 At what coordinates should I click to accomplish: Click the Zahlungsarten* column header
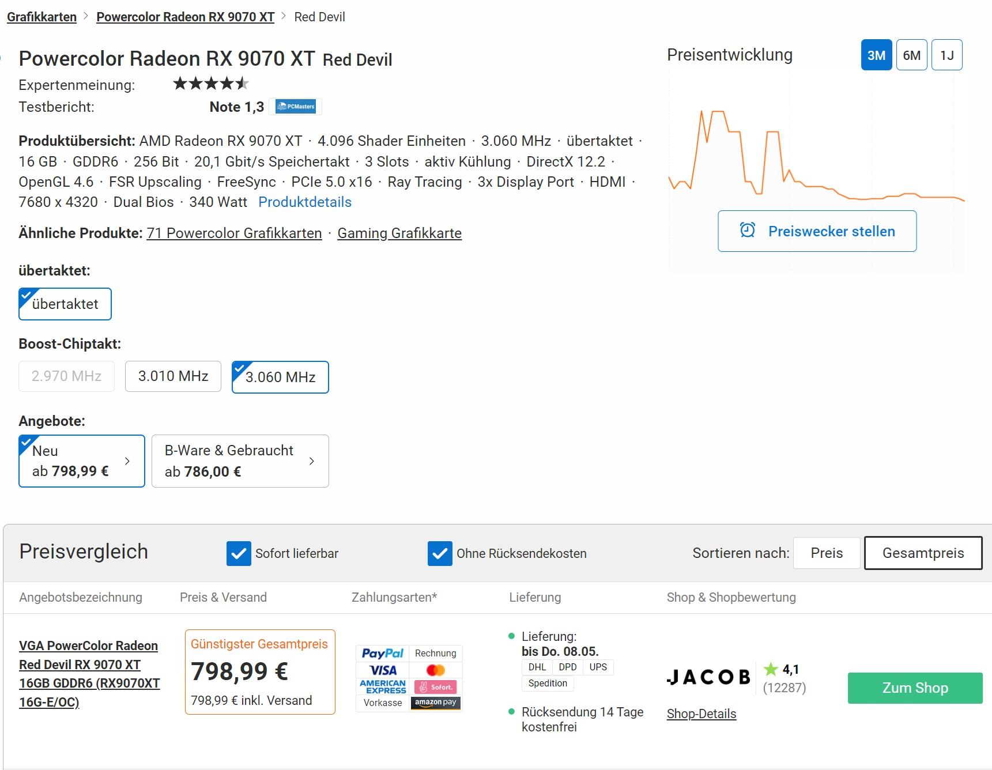click(x=394, y=598)
